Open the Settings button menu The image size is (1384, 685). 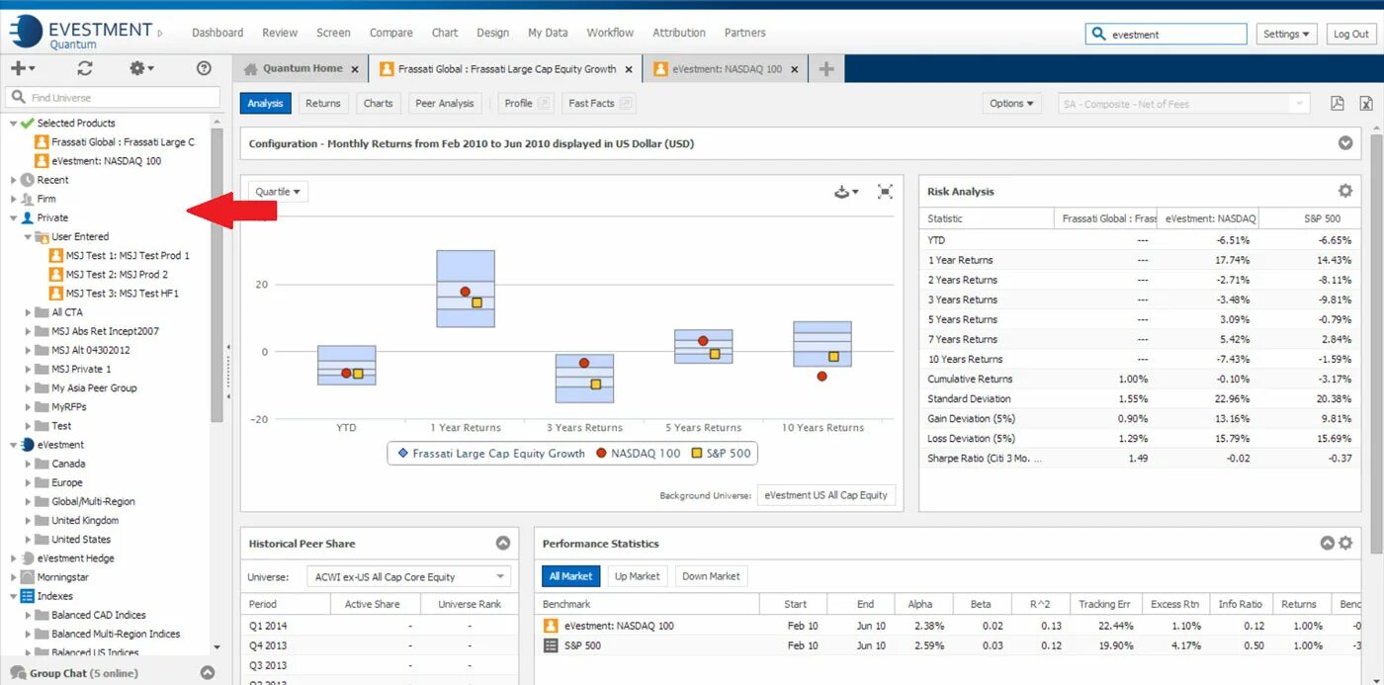(x=1287, y=34)
